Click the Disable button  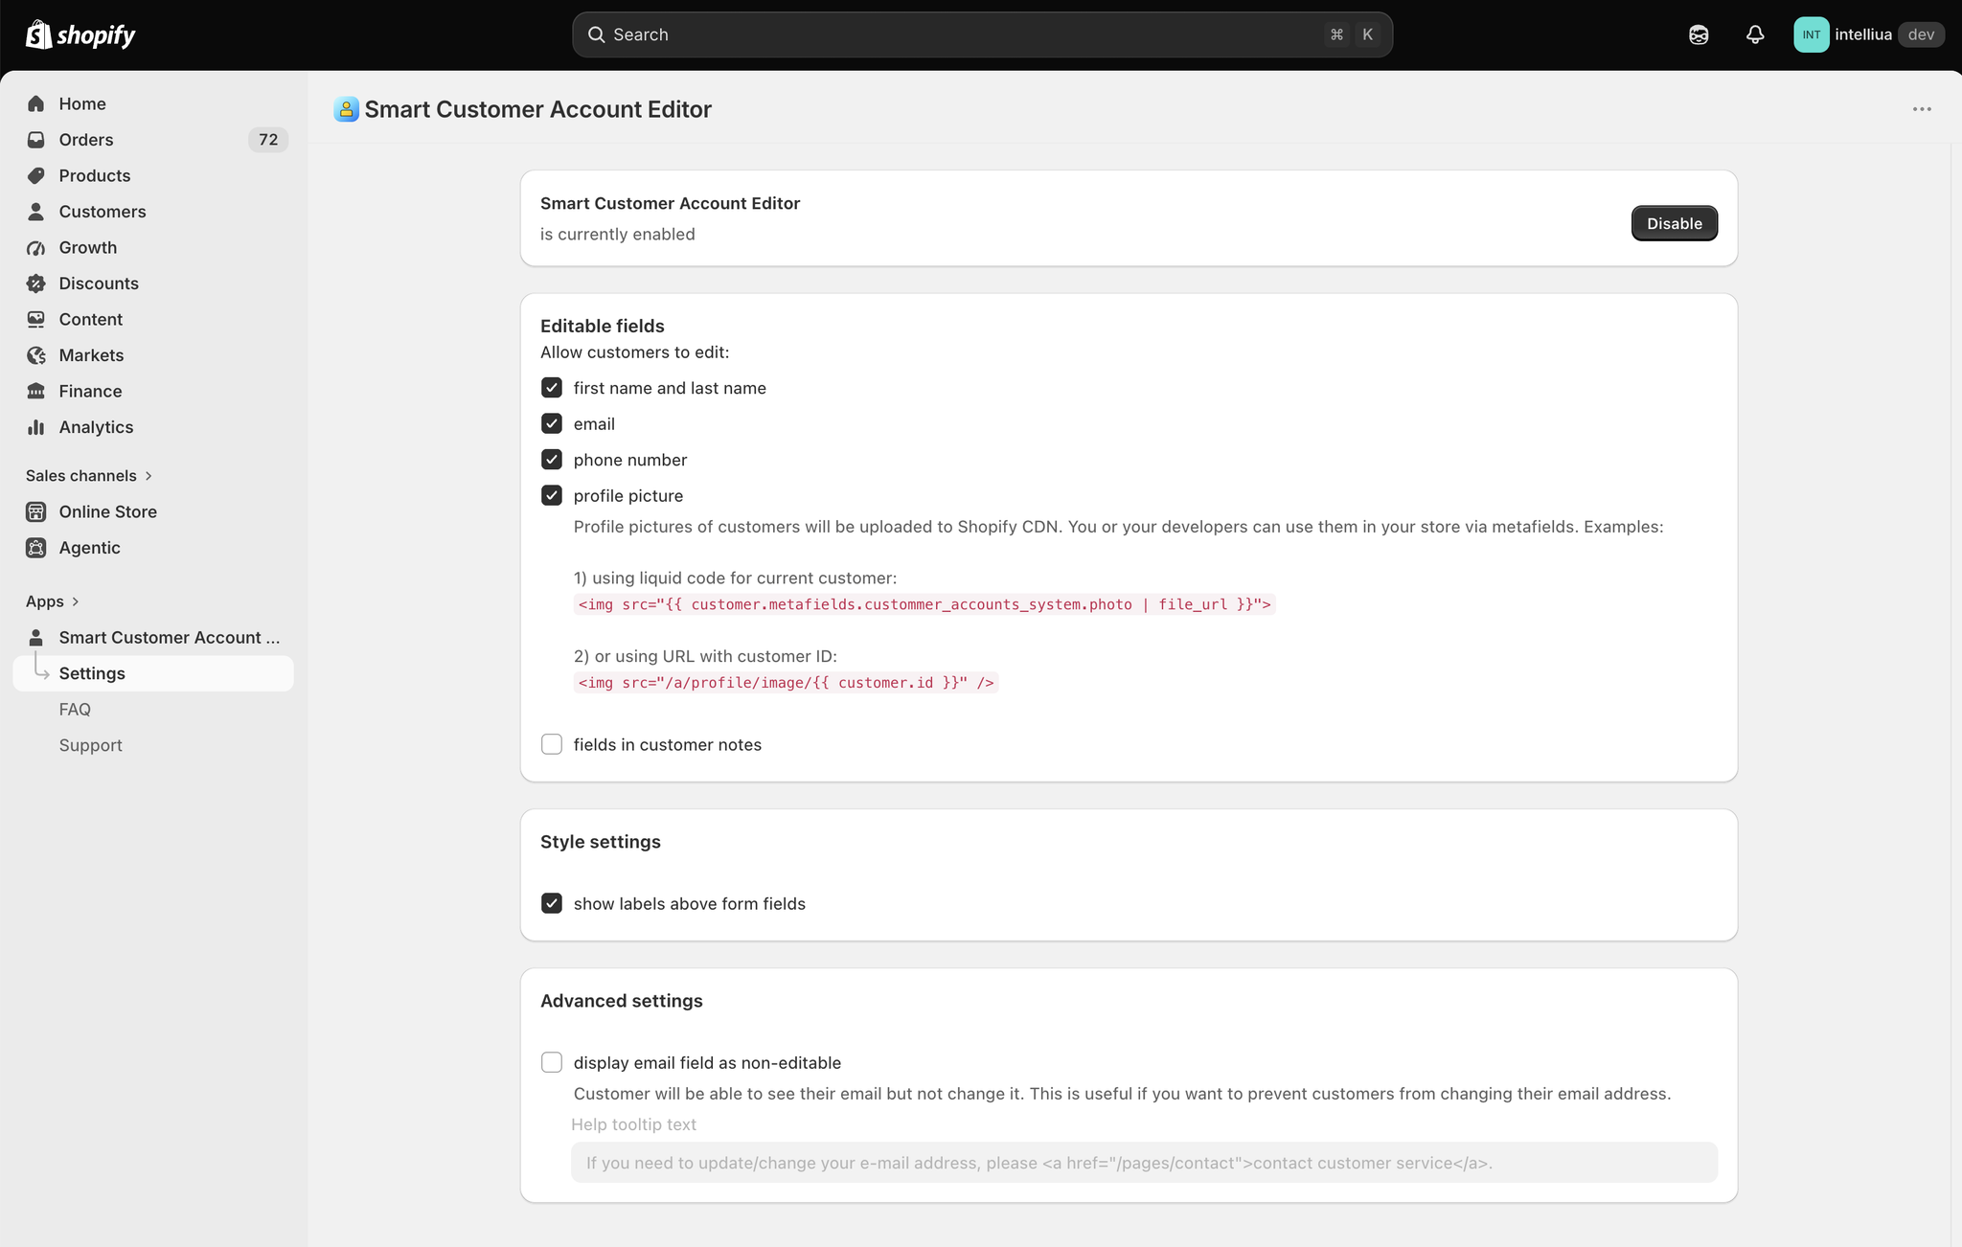tap(1674, 223)
